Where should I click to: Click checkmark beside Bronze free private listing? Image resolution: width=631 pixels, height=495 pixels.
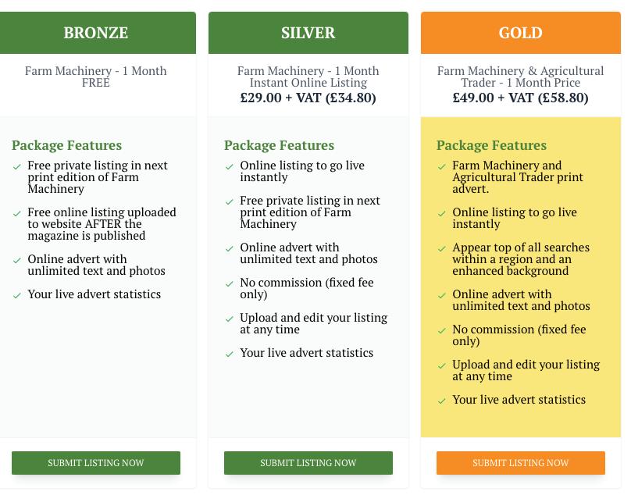(17, 166)
